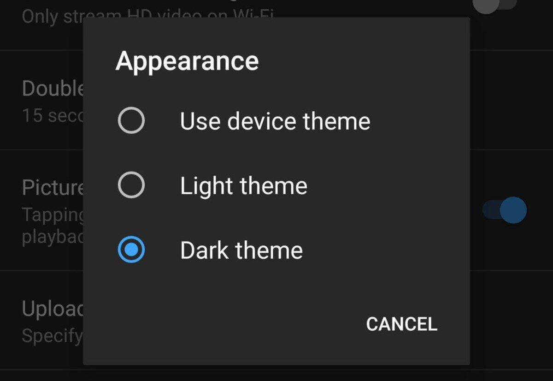Click the Appearance dialog title

coord(187,61)
